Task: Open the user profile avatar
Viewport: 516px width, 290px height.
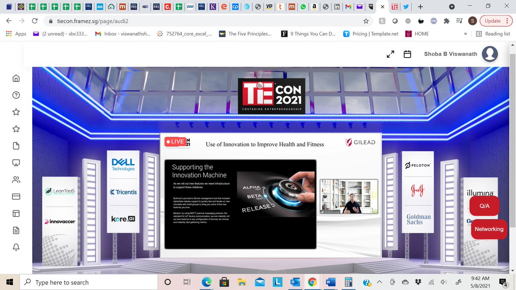Action: click(x=490, y=54)
